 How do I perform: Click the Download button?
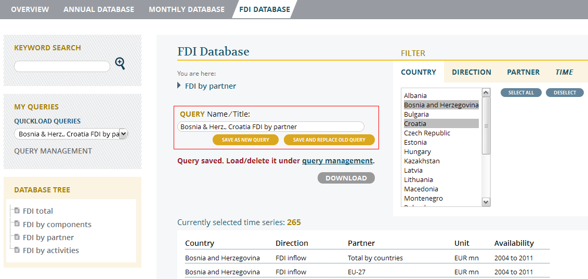(346, 178)
